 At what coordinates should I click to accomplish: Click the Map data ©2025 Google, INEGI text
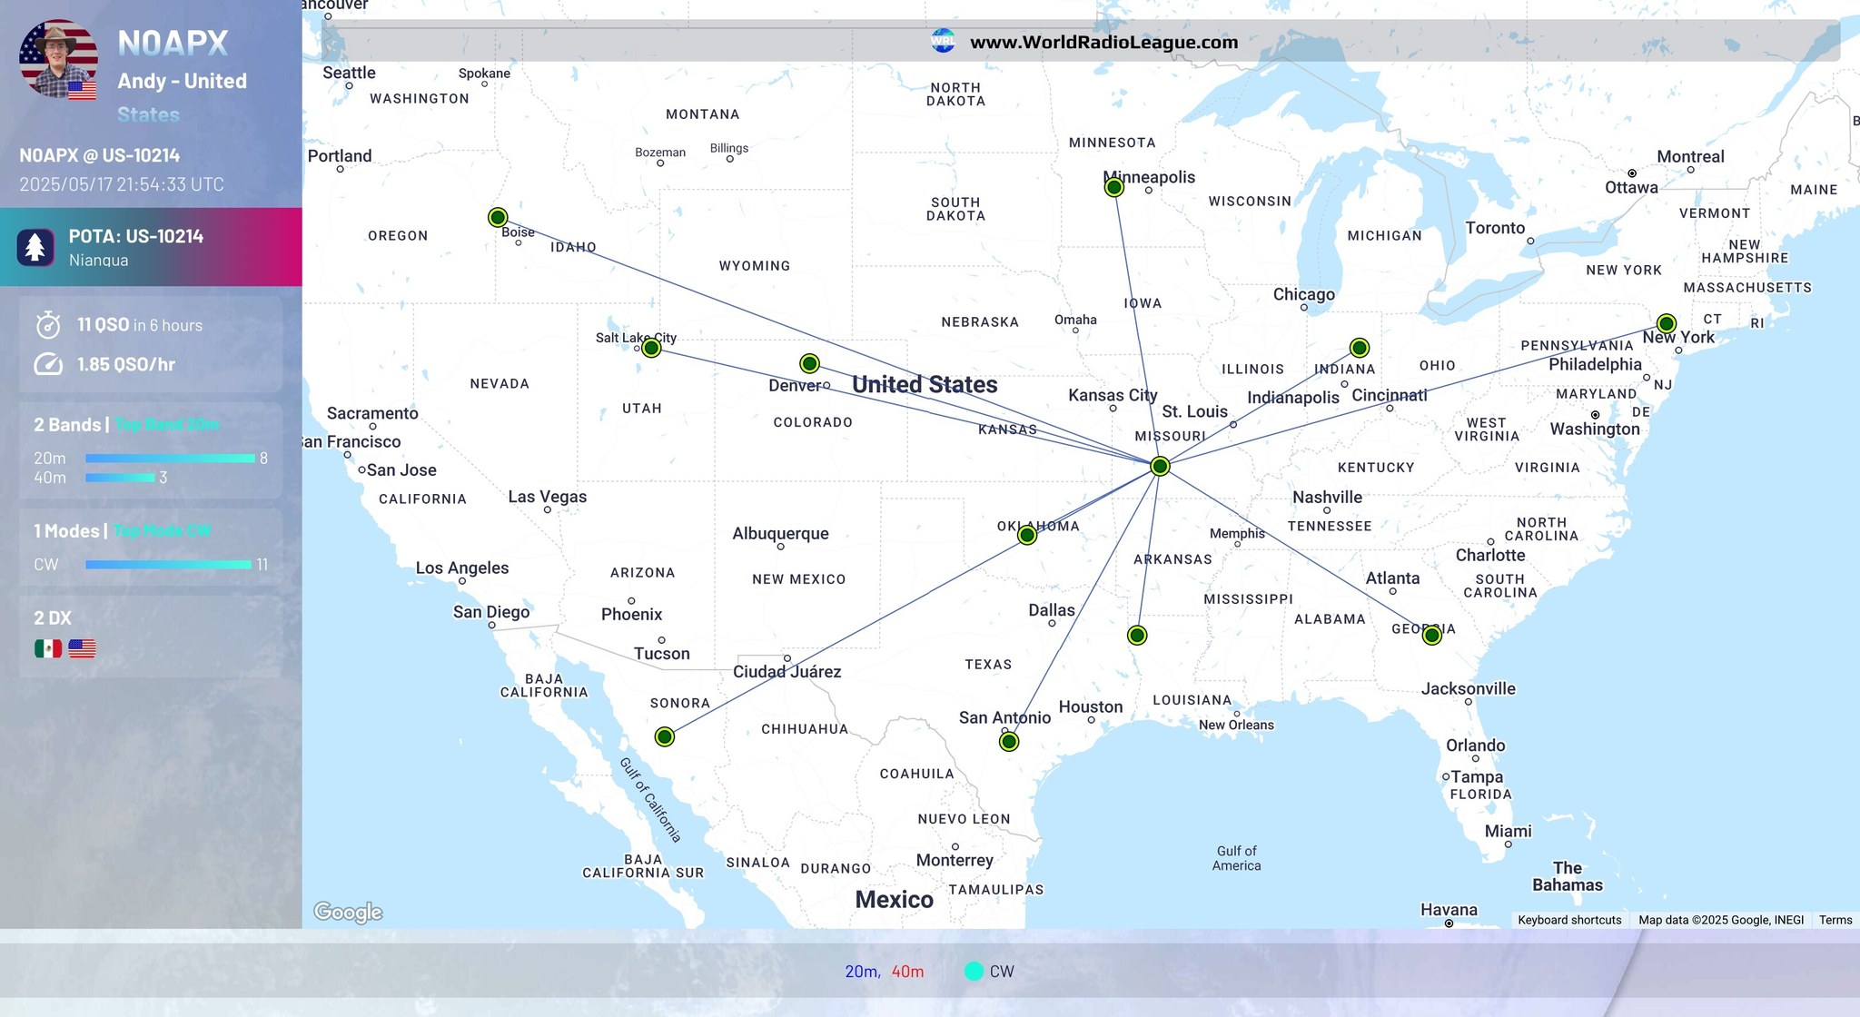[x=1721, y=920]
